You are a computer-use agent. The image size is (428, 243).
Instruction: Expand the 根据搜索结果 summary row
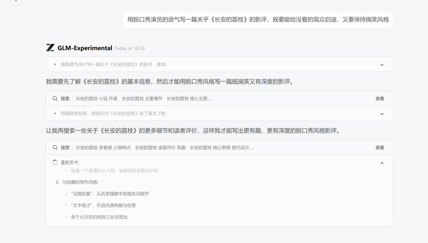click(x=382, y=113)
